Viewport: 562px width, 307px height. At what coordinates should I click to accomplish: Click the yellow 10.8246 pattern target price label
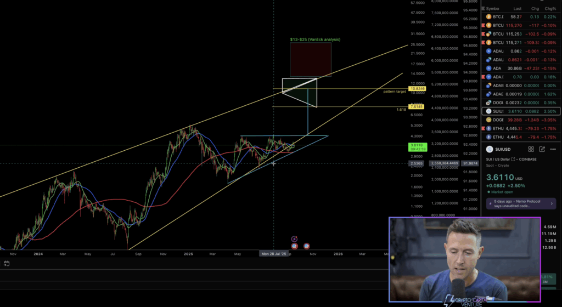coord(417,88)
